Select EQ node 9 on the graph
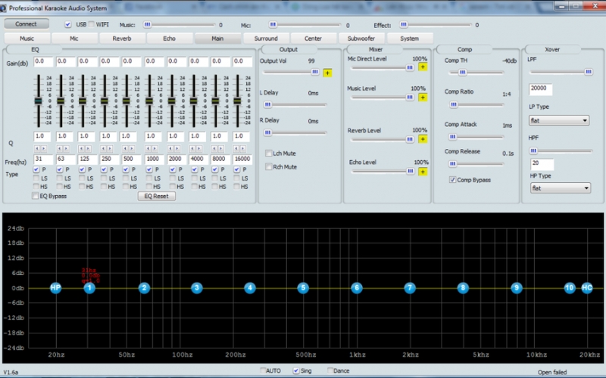This screenshot has height=378, width=606. (x=517, y=288)
